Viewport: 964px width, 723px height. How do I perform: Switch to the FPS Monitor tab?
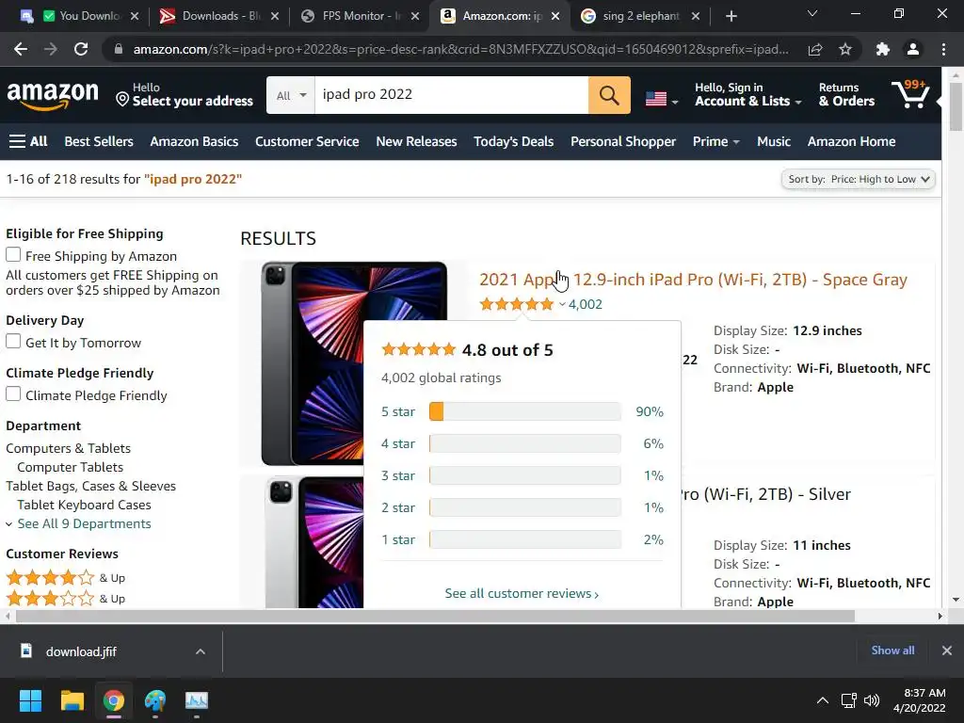[x=360, y=17]
